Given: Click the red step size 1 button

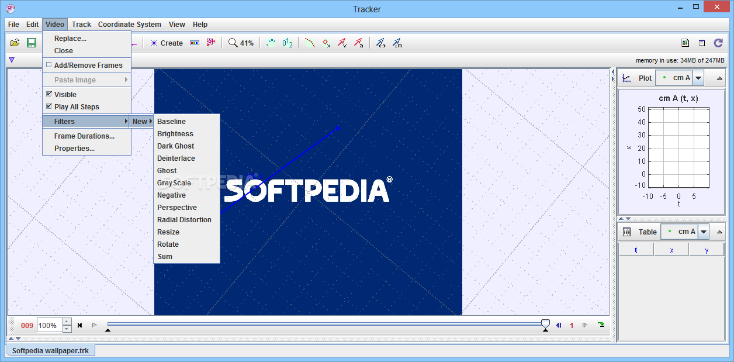Looking at the screenshot, I should coord(572,326).
